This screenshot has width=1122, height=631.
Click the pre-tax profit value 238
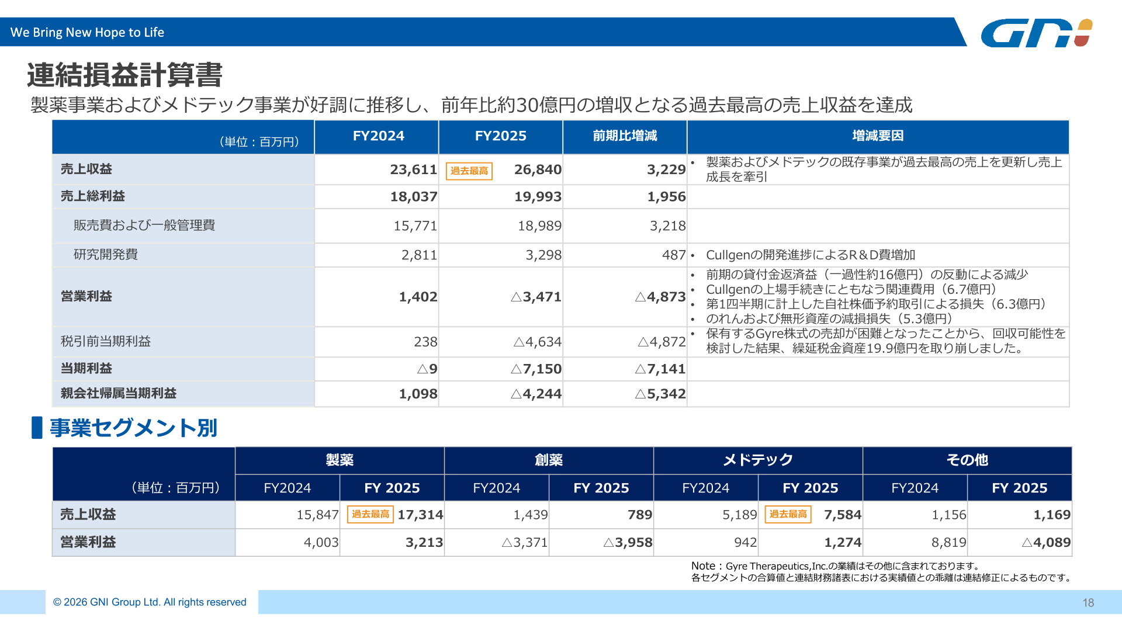point(425,342)
